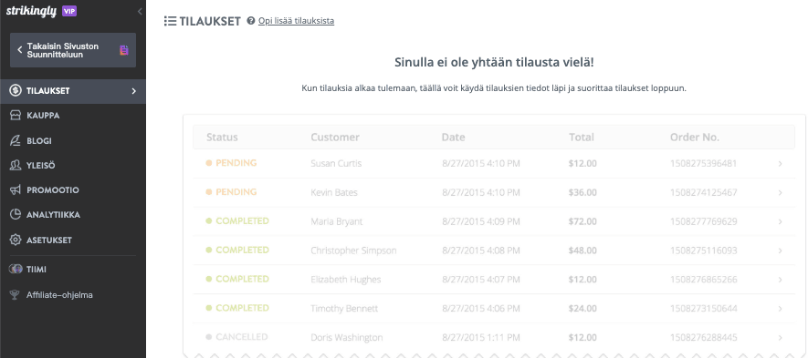This screenshot has height=358, width=808.
Task: Collapse the sidebar with top chevron
Action: point(140,11)
